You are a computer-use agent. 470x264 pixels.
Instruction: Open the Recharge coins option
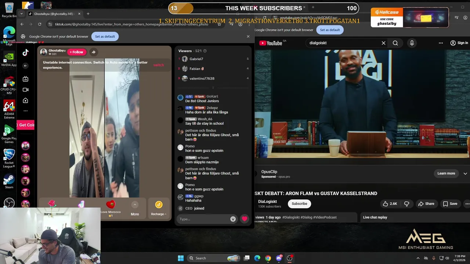159,208
